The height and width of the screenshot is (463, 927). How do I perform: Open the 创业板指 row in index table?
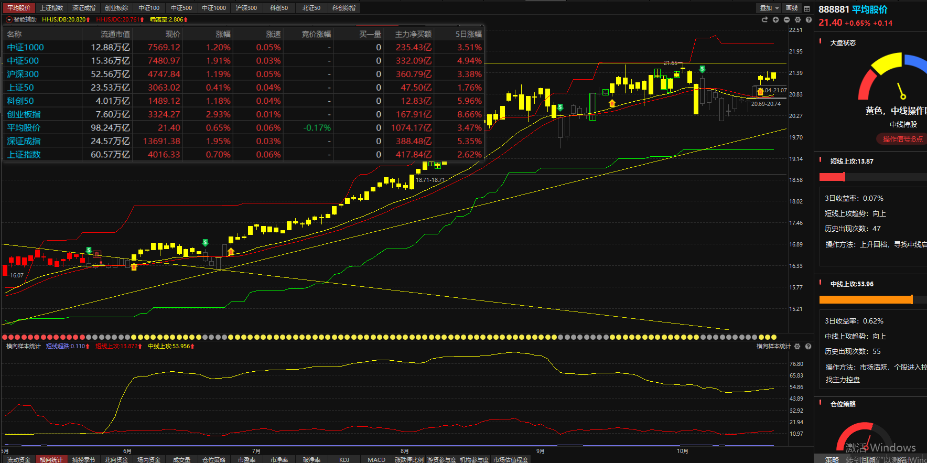(x=24, y=114)
